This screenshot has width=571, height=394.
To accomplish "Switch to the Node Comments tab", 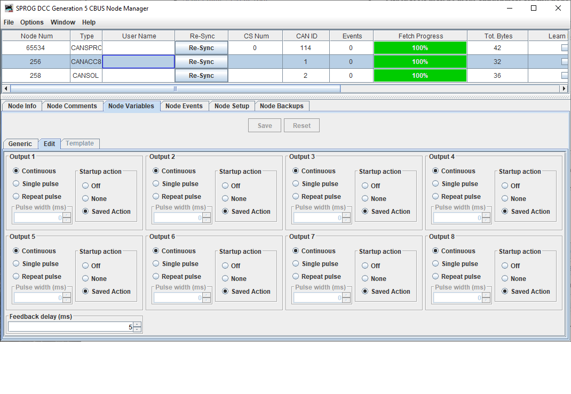I will (72, 106).
